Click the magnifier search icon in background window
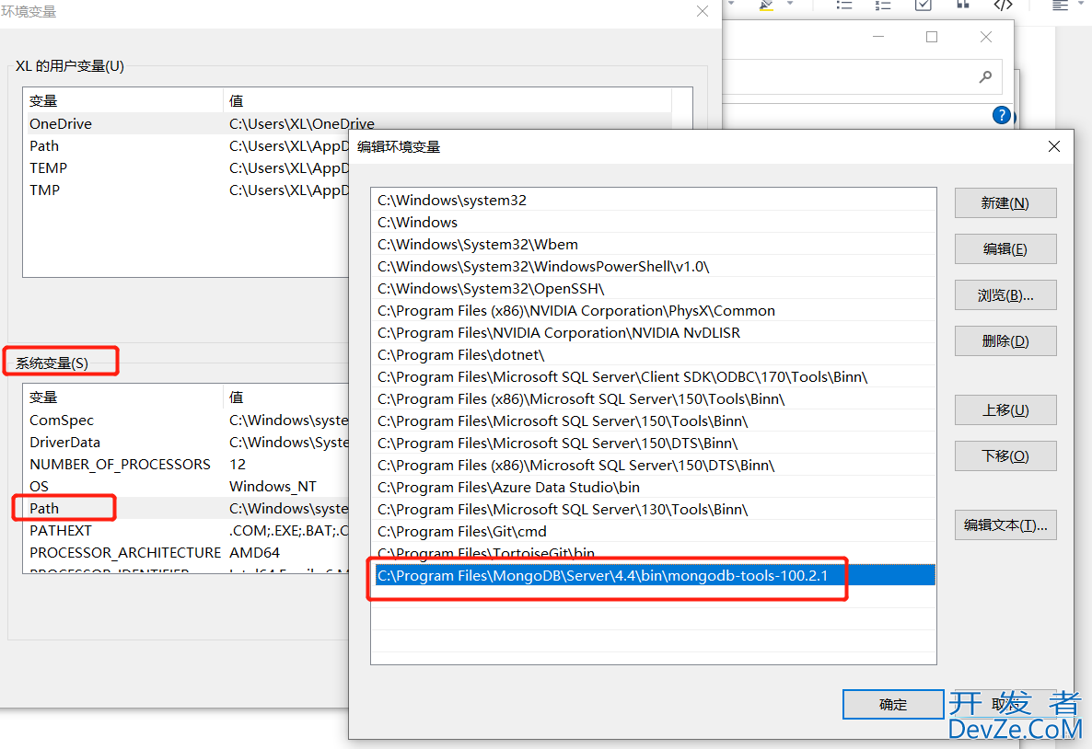The width and height of the screenshot is (1092, 749). (x=985, y=76)
